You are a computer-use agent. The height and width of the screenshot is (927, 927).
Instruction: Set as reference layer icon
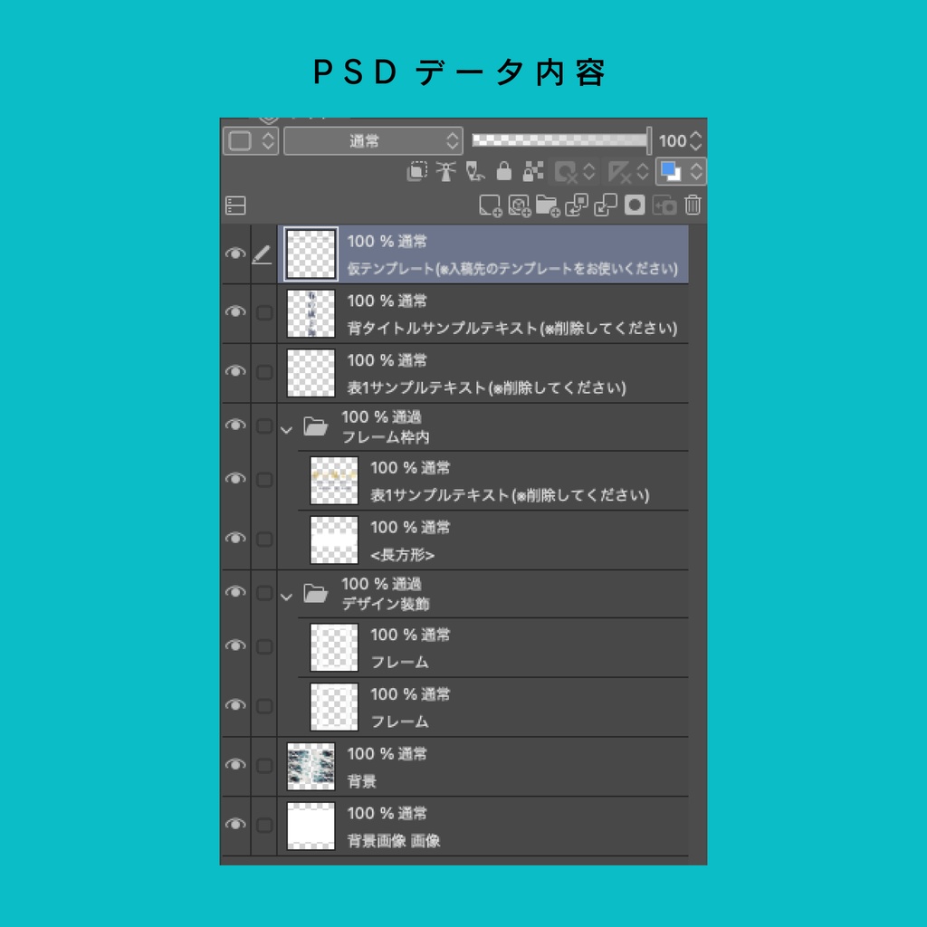coord(445,171)
